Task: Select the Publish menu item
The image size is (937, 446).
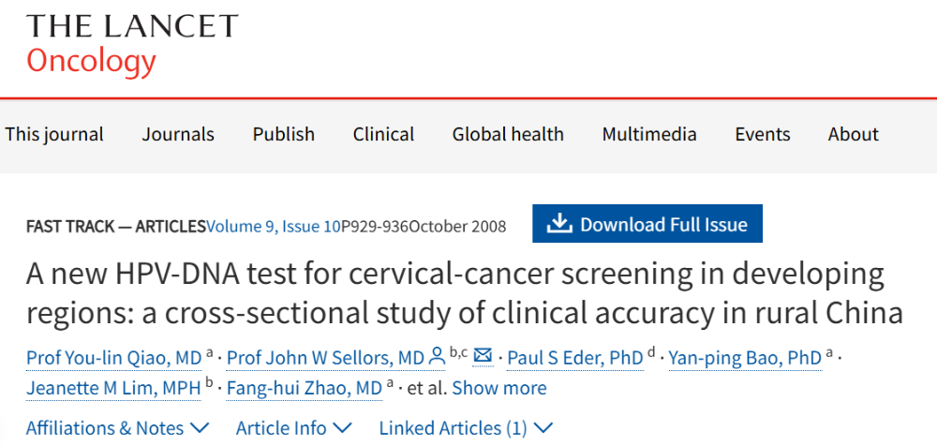Action: 283,134
